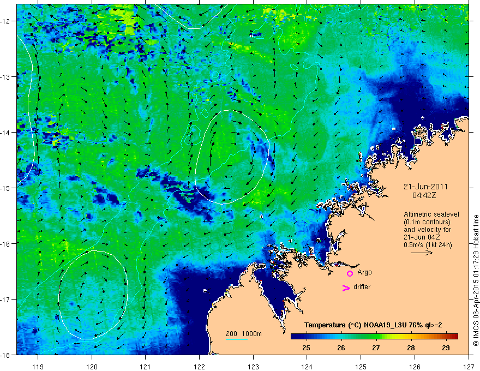
Task: Click the '119' longitude axis label
Action: (x=38, y=367)
